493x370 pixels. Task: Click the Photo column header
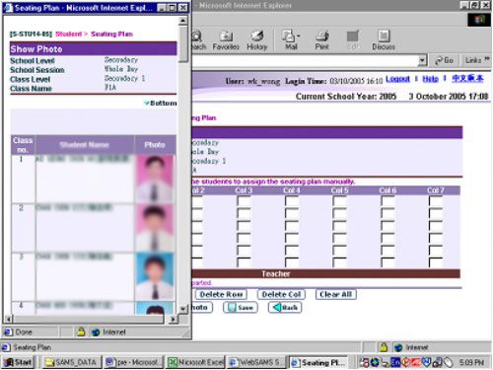155,145
